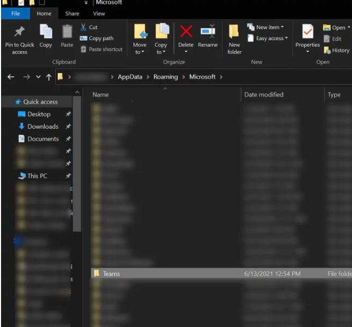The image size is (352, 327).
Task: Click Roaming in the address path
Action: click(x=165, y=77)
